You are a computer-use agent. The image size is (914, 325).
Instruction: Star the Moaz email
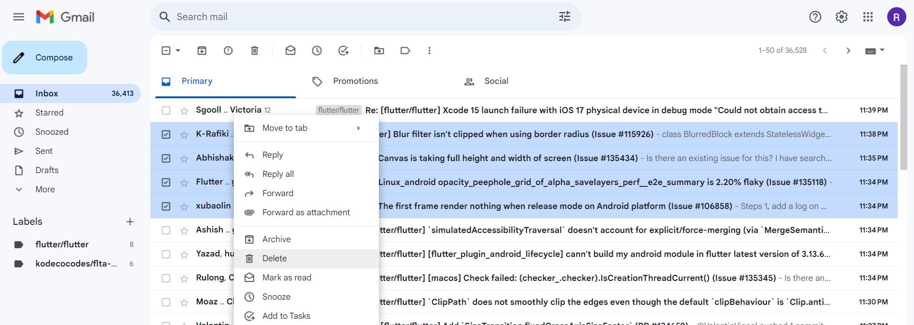184,302
